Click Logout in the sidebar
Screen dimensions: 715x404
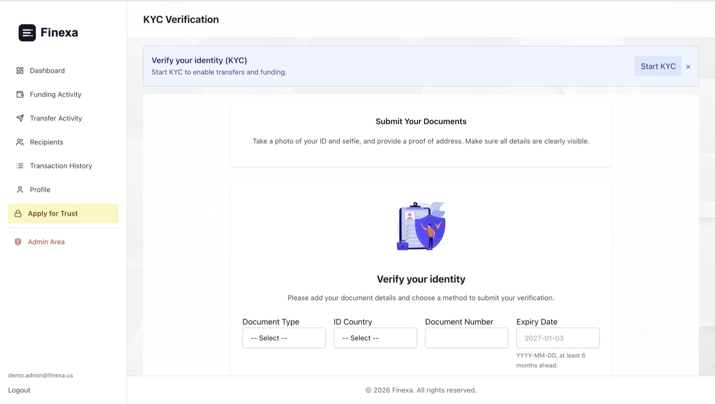(19, 390)
